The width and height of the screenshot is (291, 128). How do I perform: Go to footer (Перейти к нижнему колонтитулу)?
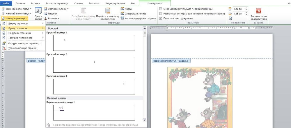(107, 14)
